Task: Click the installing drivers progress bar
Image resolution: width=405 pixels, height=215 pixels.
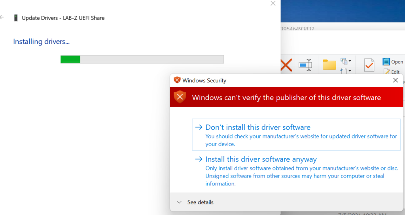Action: coord(142,59)
